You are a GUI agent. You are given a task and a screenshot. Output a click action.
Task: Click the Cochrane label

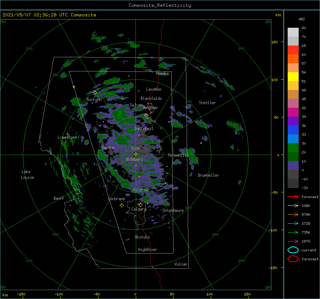pyautogui.click(x=116, y=199)
